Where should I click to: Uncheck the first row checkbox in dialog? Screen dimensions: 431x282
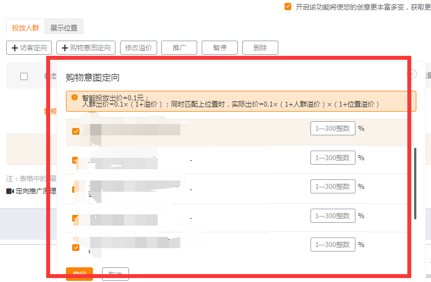(75, 131)
